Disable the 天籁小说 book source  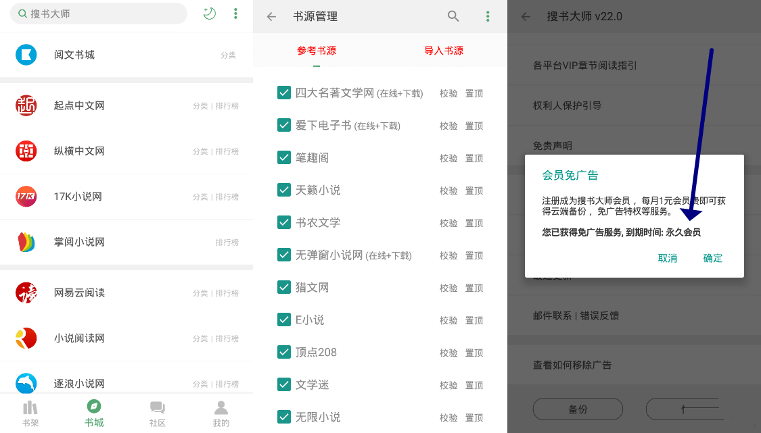point(284,190)
